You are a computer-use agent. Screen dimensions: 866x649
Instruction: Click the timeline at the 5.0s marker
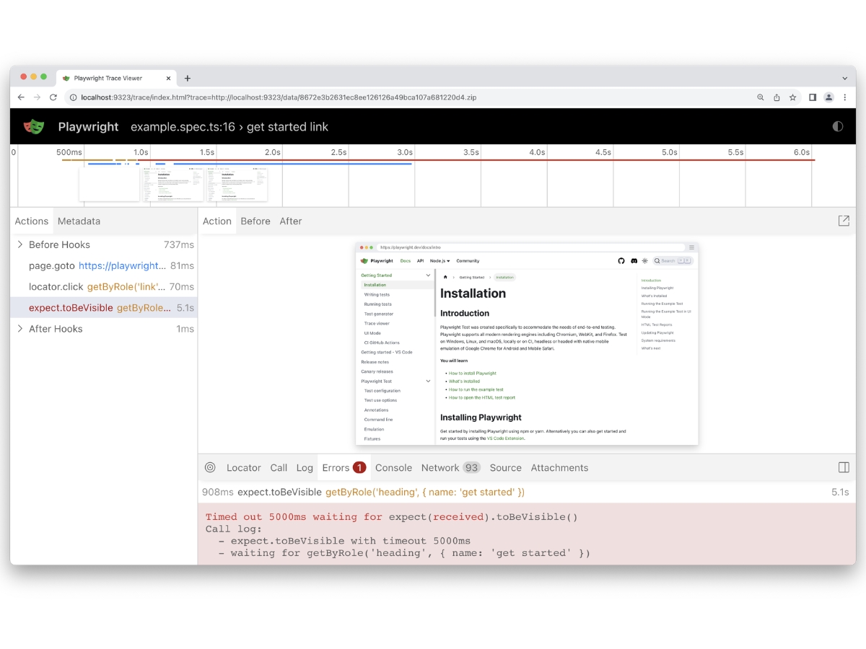(x=669, y=152)
